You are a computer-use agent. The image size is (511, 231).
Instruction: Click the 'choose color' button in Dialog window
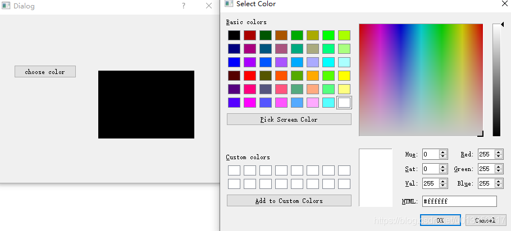pyautogui.click(x=45, y=72)
